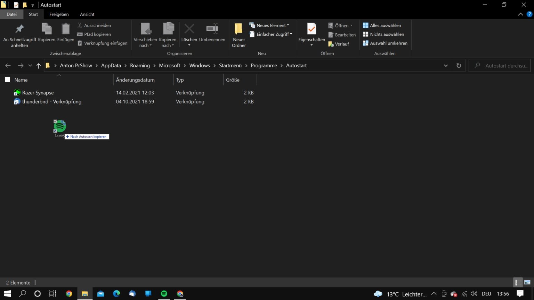The image size is (534, 300).
Task: Open the Datei menu
Action: coord(11,14)
